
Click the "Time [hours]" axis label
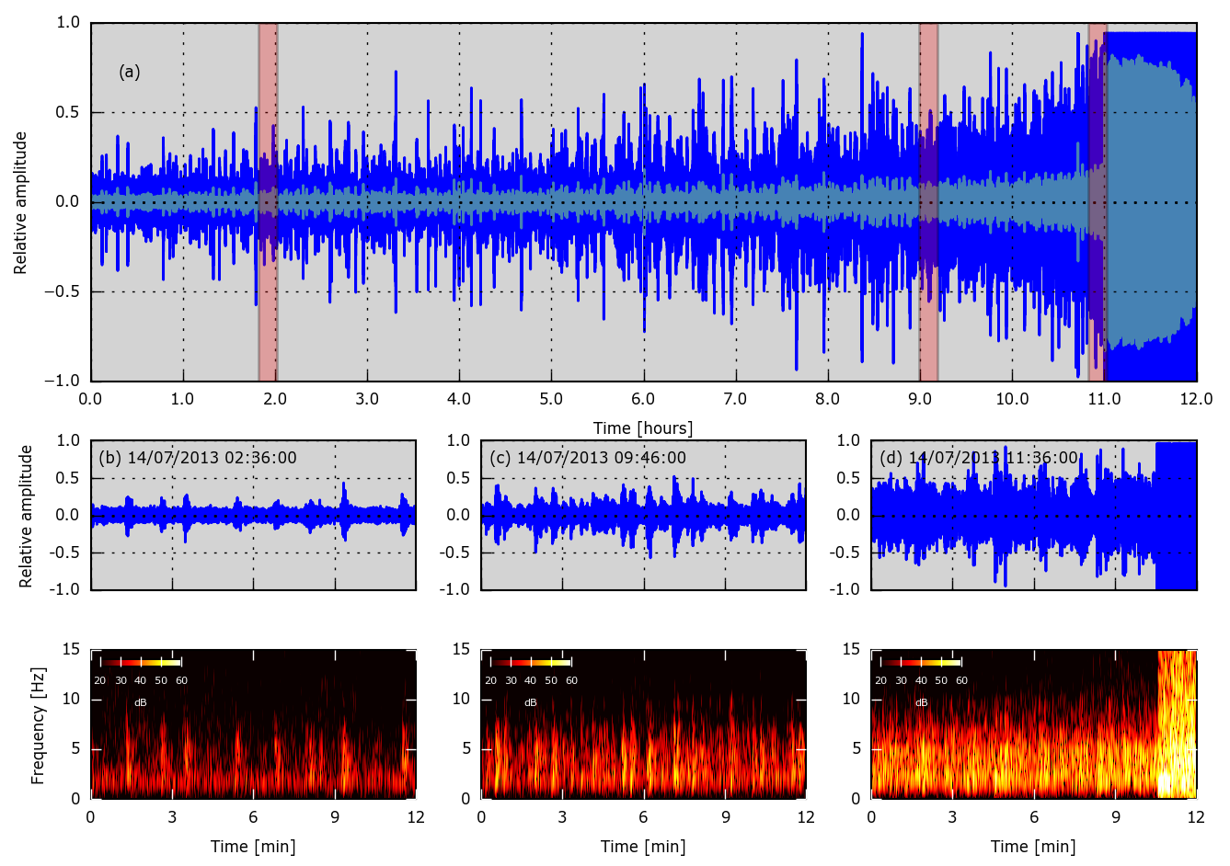coord(642,428)
